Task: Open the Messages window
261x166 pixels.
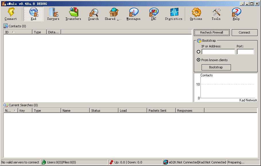Action: click(133, 14)
